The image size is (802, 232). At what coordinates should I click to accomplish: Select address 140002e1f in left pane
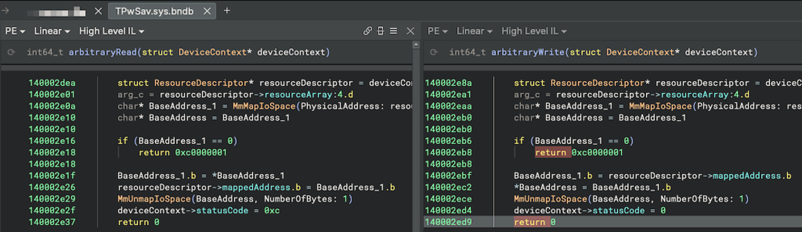[52, 175]
